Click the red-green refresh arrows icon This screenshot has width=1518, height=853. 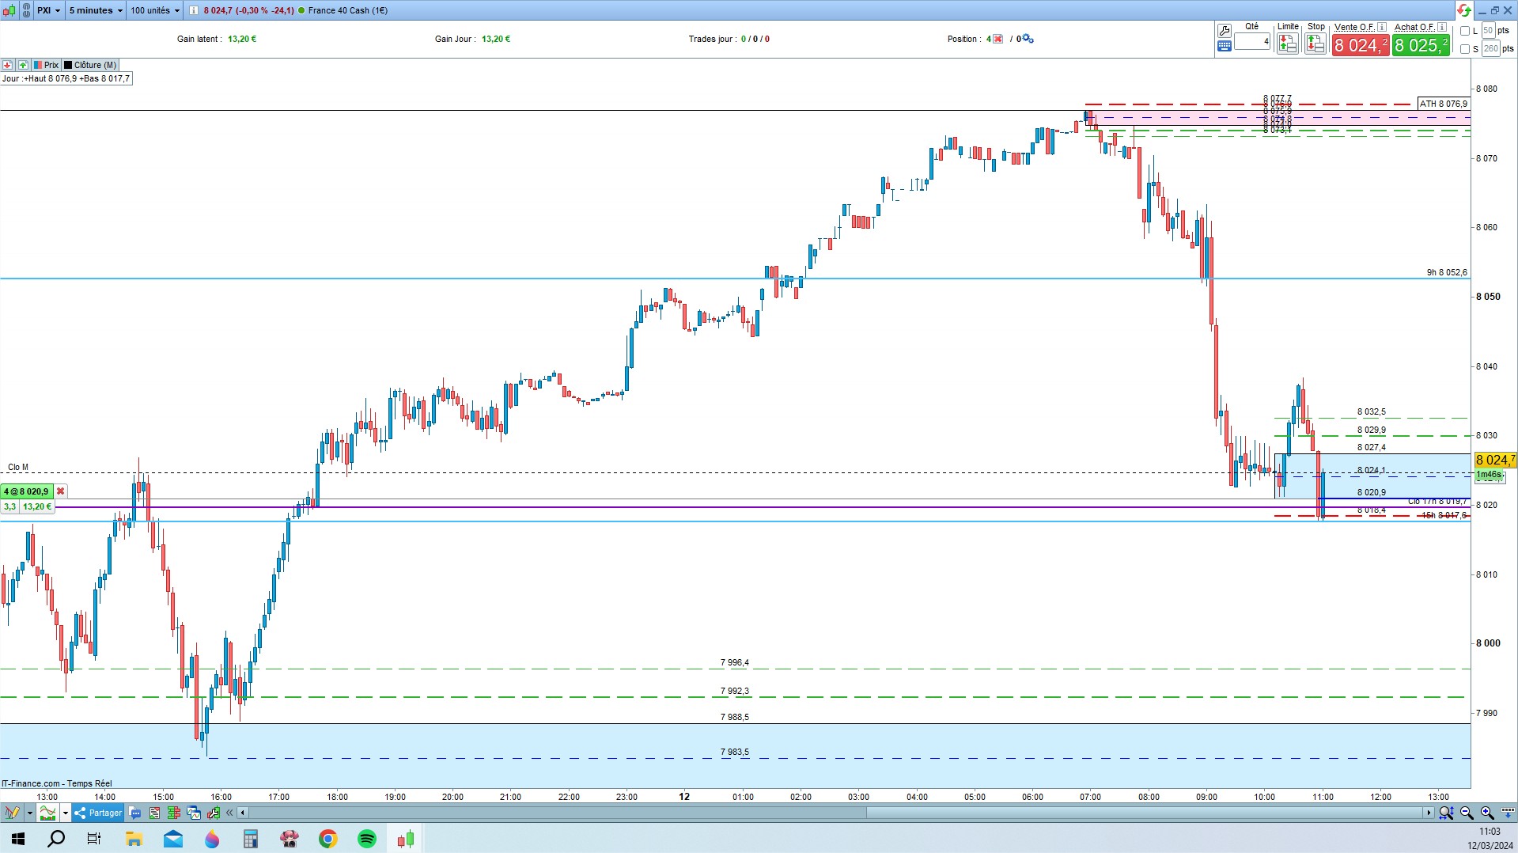pyautogui.click(x=1464, y=10)
